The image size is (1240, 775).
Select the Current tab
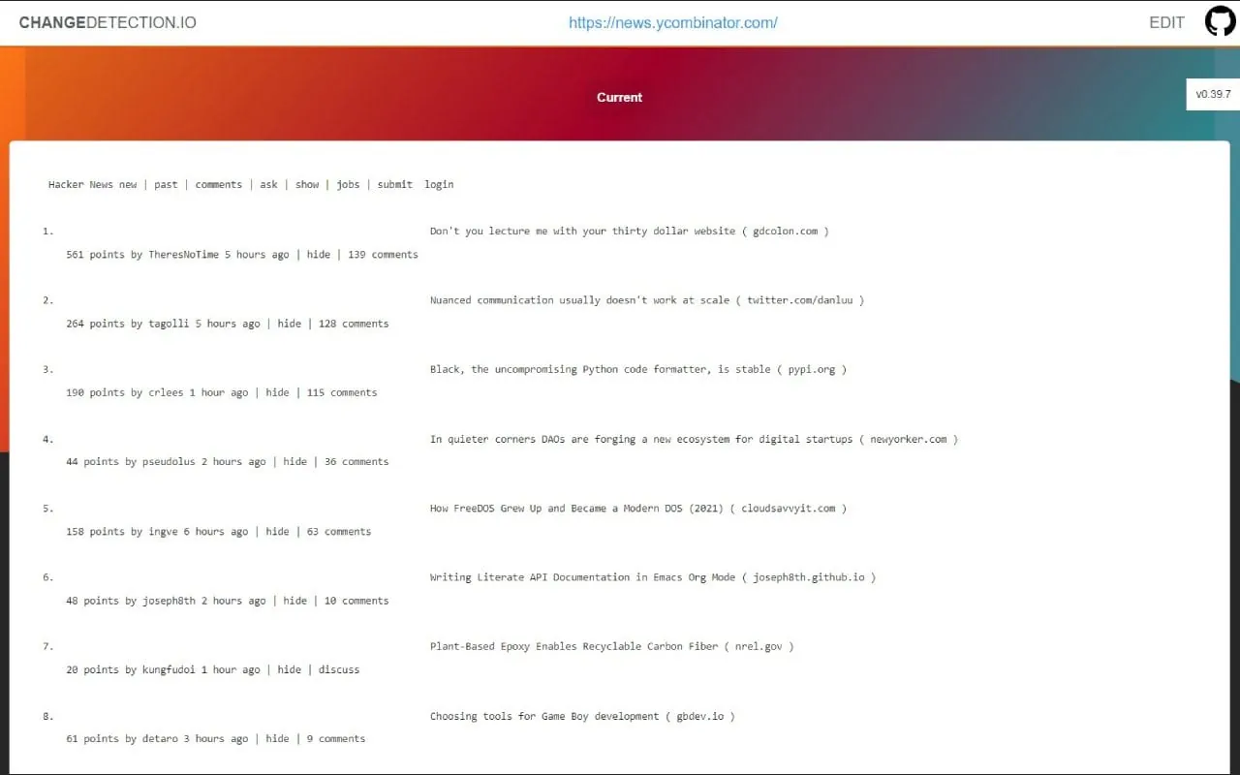pos(620,97)
